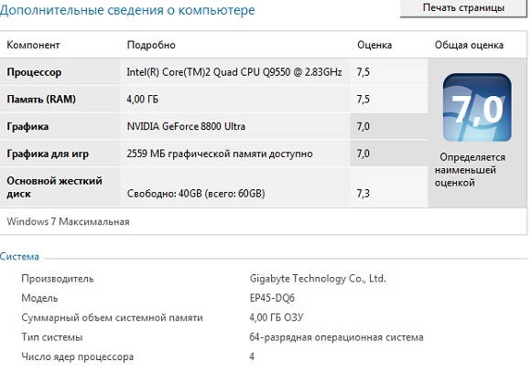Click the Компонент column header

tap(33, 45)
